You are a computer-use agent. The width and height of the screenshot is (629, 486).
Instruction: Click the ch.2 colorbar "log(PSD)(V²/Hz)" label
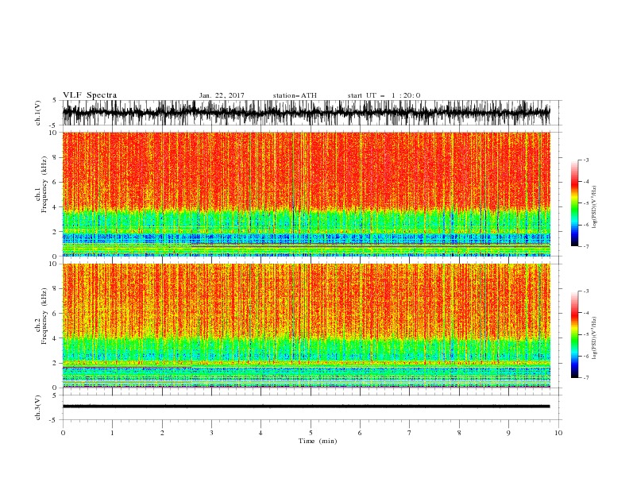point(594,337)
